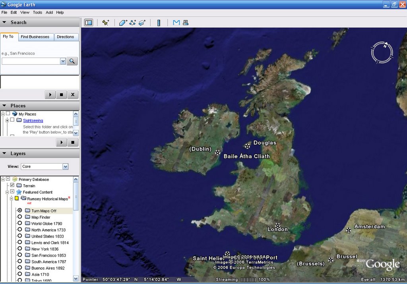407x284 pixels.
Task: Click the Add Placemark pushpin icon
Action: 106,23
